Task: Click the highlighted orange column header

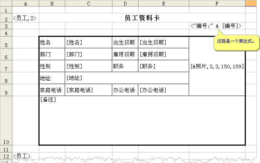Action: click(x=250, y=3)
